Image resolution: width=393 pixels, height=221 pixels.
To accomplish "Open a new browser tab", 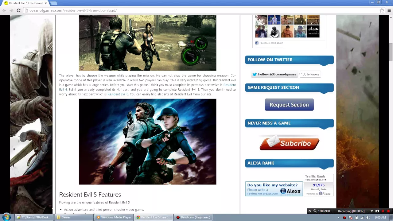I will (x=53, y=3).
